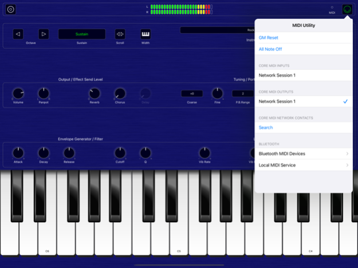Image resolution: width=358 pixels, height=268 pixels.
Task: Click the Vib Rate knob
Action: pos(204,153)
